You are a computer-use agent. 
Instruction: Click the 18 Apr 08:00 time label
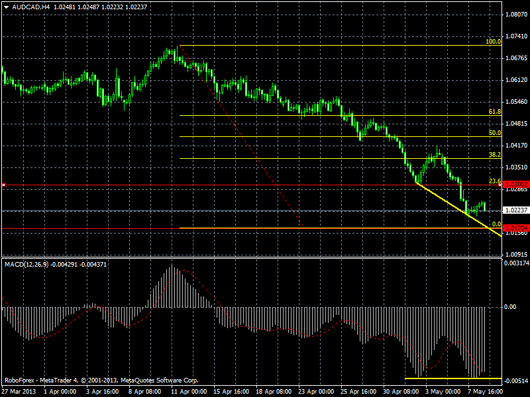point(274,392)
